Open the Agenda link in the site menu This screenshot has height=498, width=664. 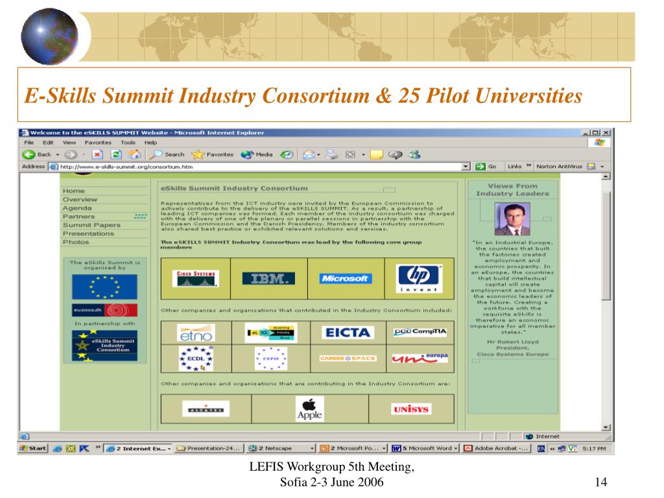point(77,208)
